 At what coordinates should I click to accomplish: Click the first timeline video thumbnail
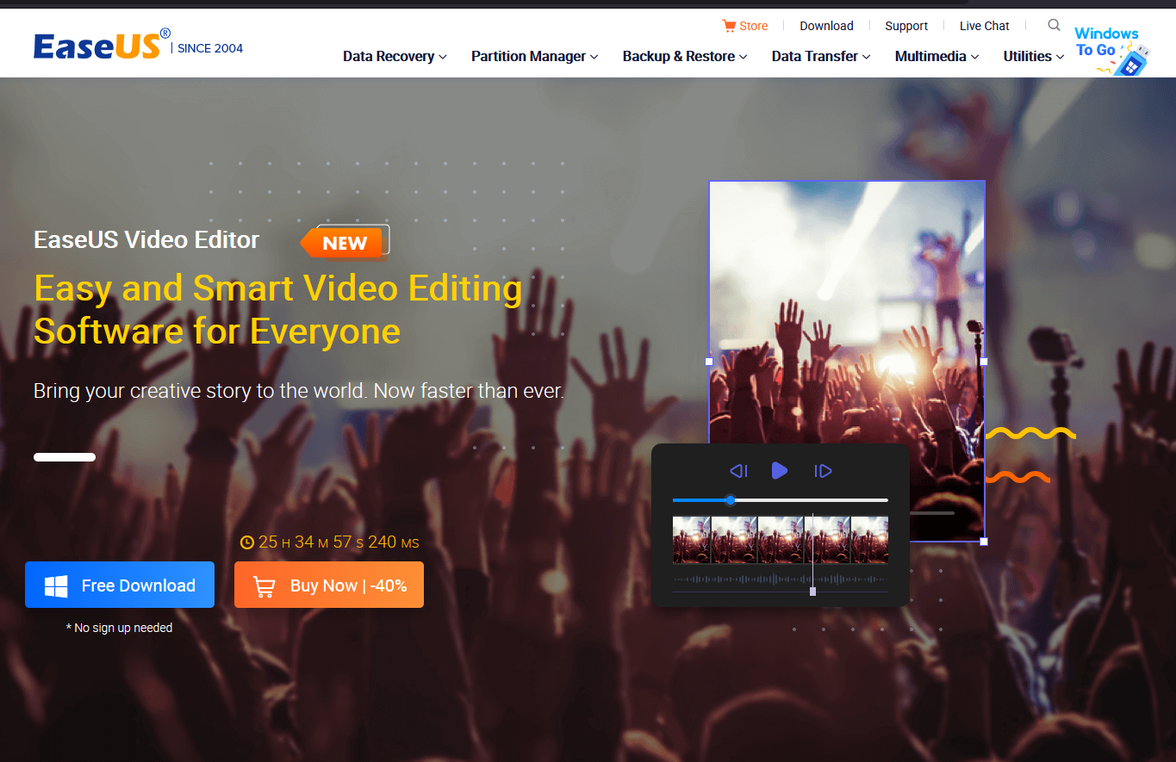tap(691, 540)
